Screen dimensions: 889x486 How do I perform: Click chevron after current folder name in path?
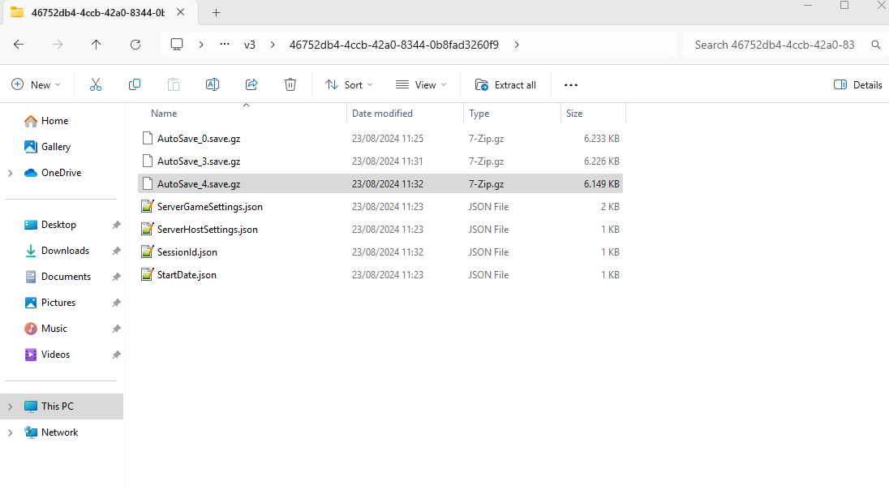[517, 45]
